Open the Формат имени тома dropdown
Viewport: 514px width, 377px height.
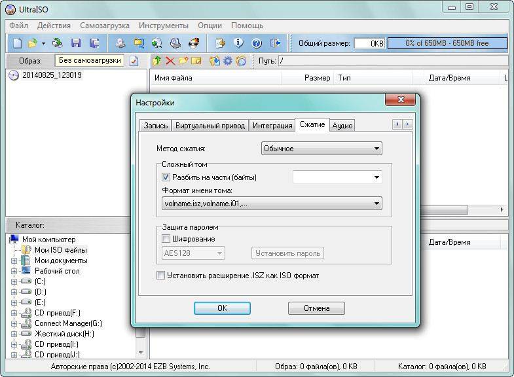(x=272, y=204)
